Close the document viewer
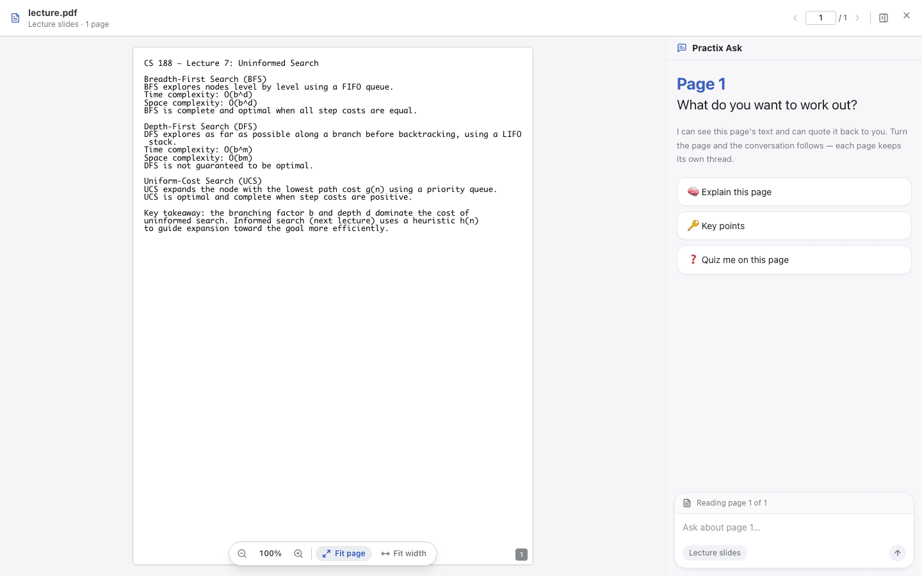 (x=907, y=15)
